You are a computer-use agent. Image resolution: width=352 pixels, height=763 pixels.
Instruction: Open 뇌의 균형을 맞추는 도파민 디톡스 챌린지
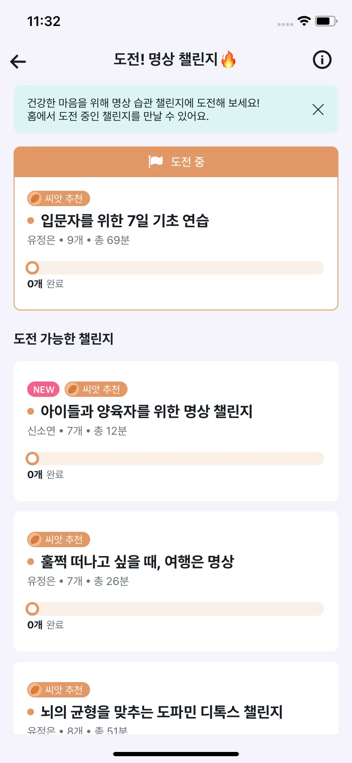tap(162, 712)
